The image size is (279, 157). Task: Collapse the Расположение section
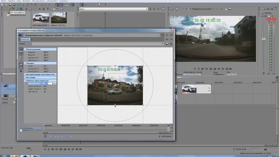click(x=25, y=49)
